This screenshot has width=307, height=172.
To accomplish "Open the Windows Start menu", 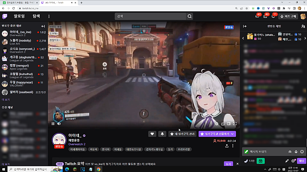I will point(3,169).
